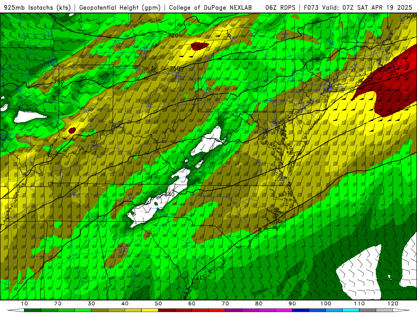Image resolution: width=417 pixels, height=313 pixels.
Task: Select the bright magenta 85-90 kt swatch
Action: tap(284, 310)
